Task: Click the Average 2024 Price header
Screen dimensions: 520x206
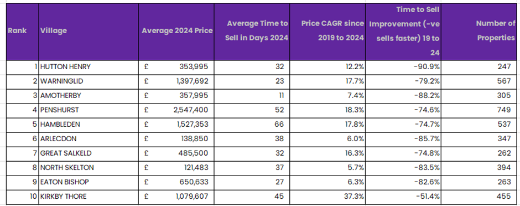Action: point(176,32)
